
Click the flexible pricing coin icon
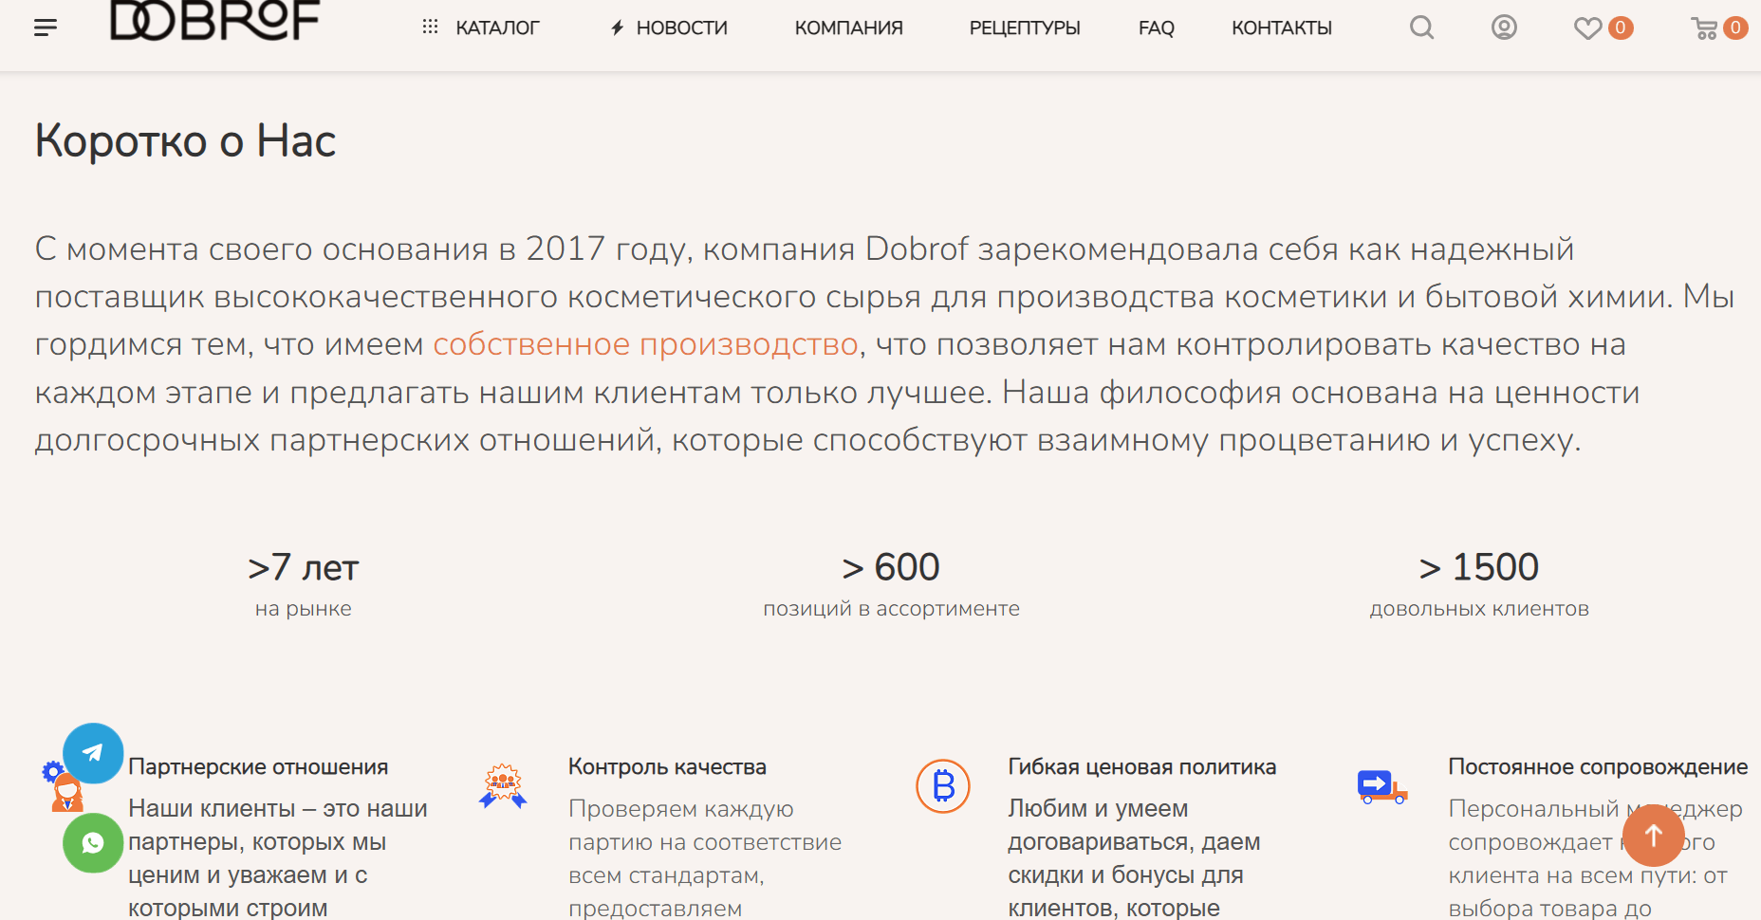943,786
